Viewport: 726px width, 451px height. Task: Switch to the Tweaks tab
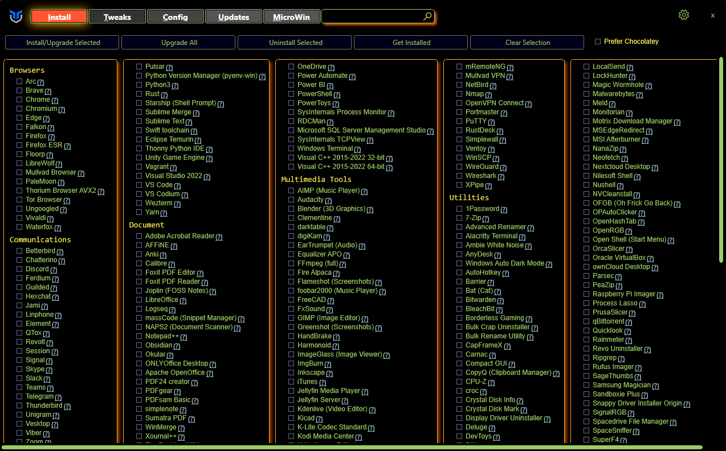tap(117, 16)
